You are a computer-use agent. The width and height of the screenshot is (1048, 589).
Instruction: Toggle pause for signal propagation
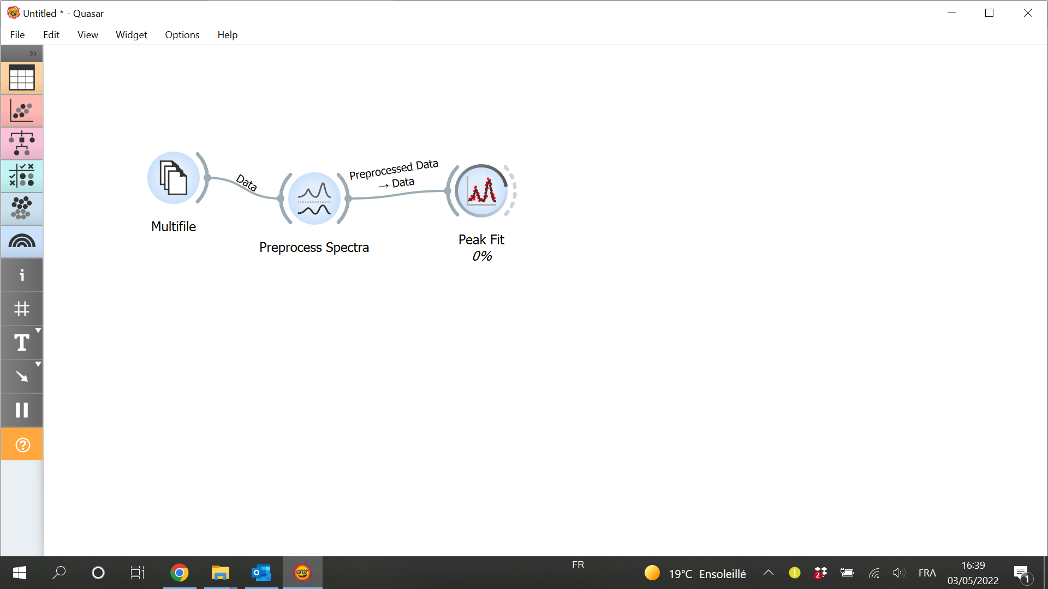(21, 410)
